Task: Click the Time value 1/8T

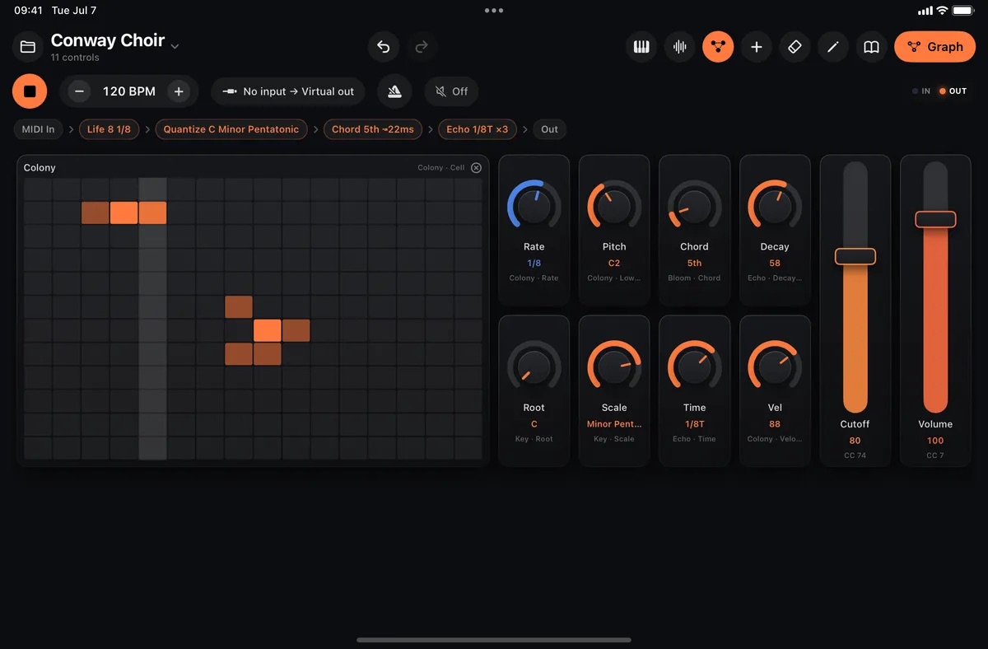Action: click(x=694, y=424)
